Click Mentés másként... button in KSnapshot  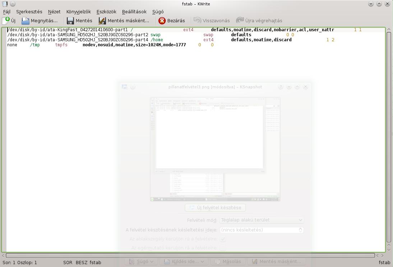[x=277, y=262]
